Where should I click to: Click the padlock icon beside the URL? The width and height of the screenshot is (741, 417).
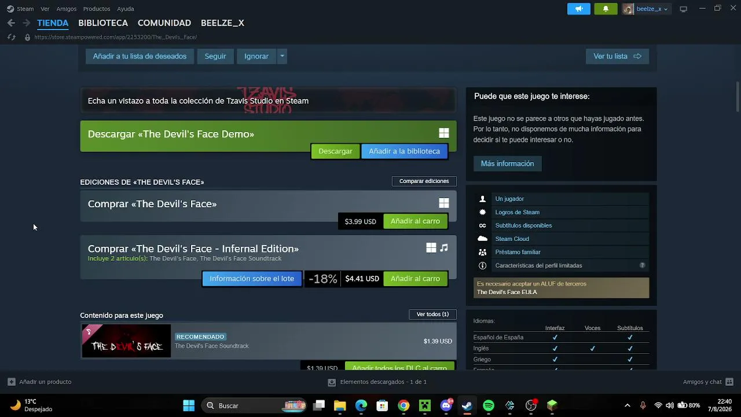click(x=27, y=37)
